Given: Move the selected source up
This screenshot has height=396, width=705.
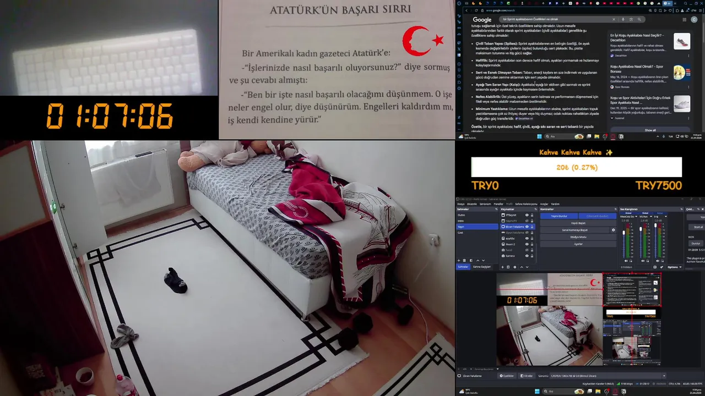Looking at the screenshot, I should click(x=522, y=267).
